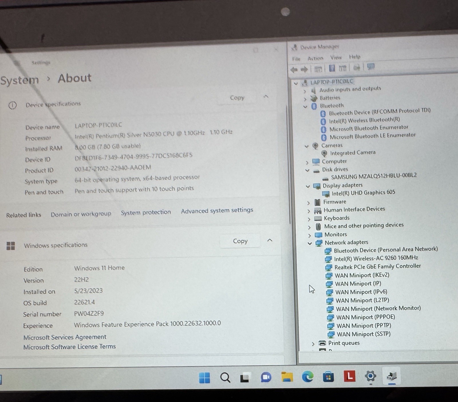
Task: Expand the Print queues category
Action: 313,344
